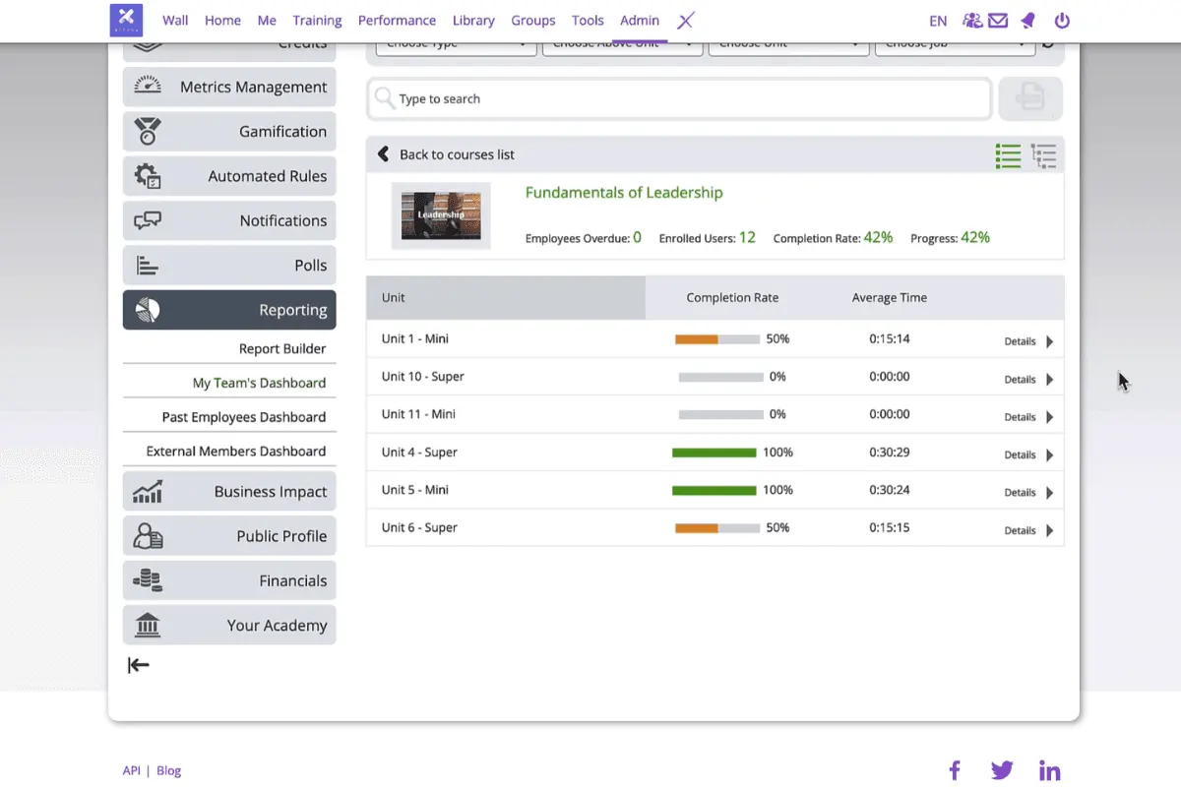Click the Metrics Management gauge icon
The height and width of the screenshot is (787, 1181).
[x=147, y=87]
